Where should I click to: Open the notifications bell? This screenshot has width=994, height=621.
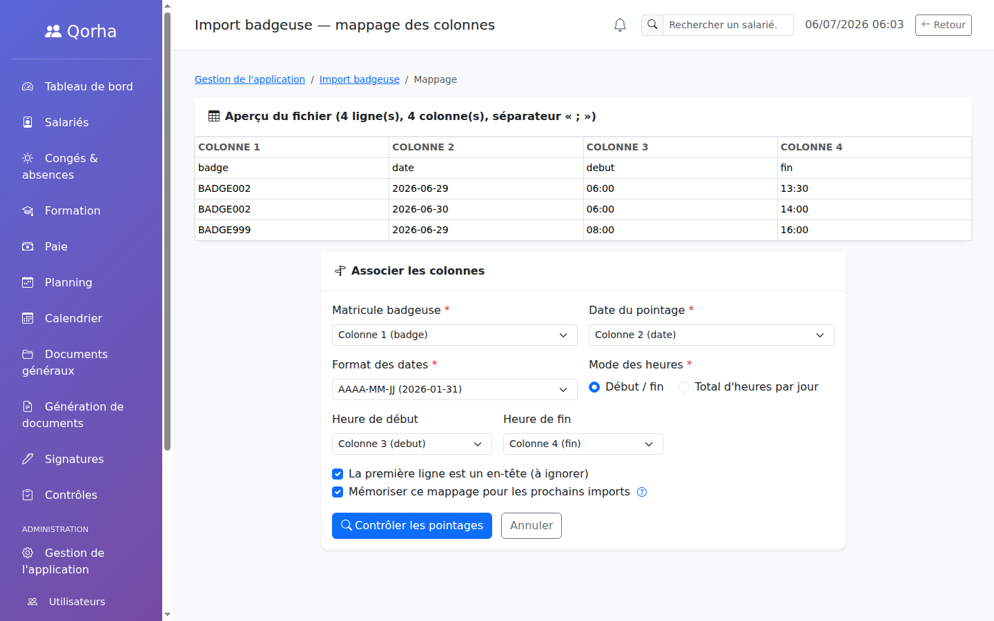tap(620, 25)
